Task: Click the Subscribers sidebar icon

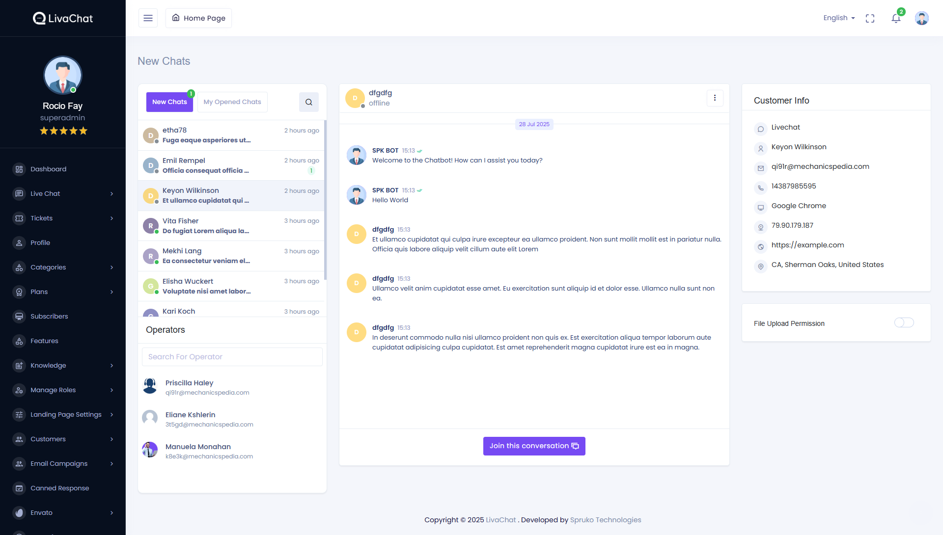Action: 19,317
